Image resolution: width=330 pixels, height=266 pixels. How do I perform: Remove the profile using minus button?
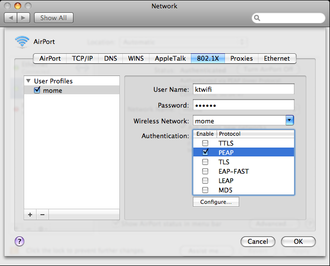(42, 215)
